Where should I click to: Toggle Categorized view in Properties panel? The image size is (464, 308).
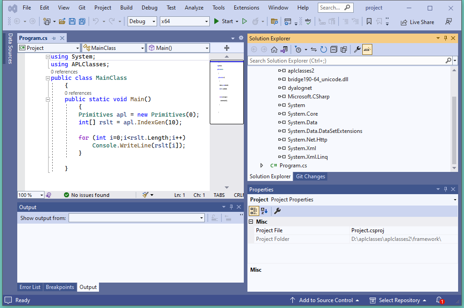click(x=254, y=211)
